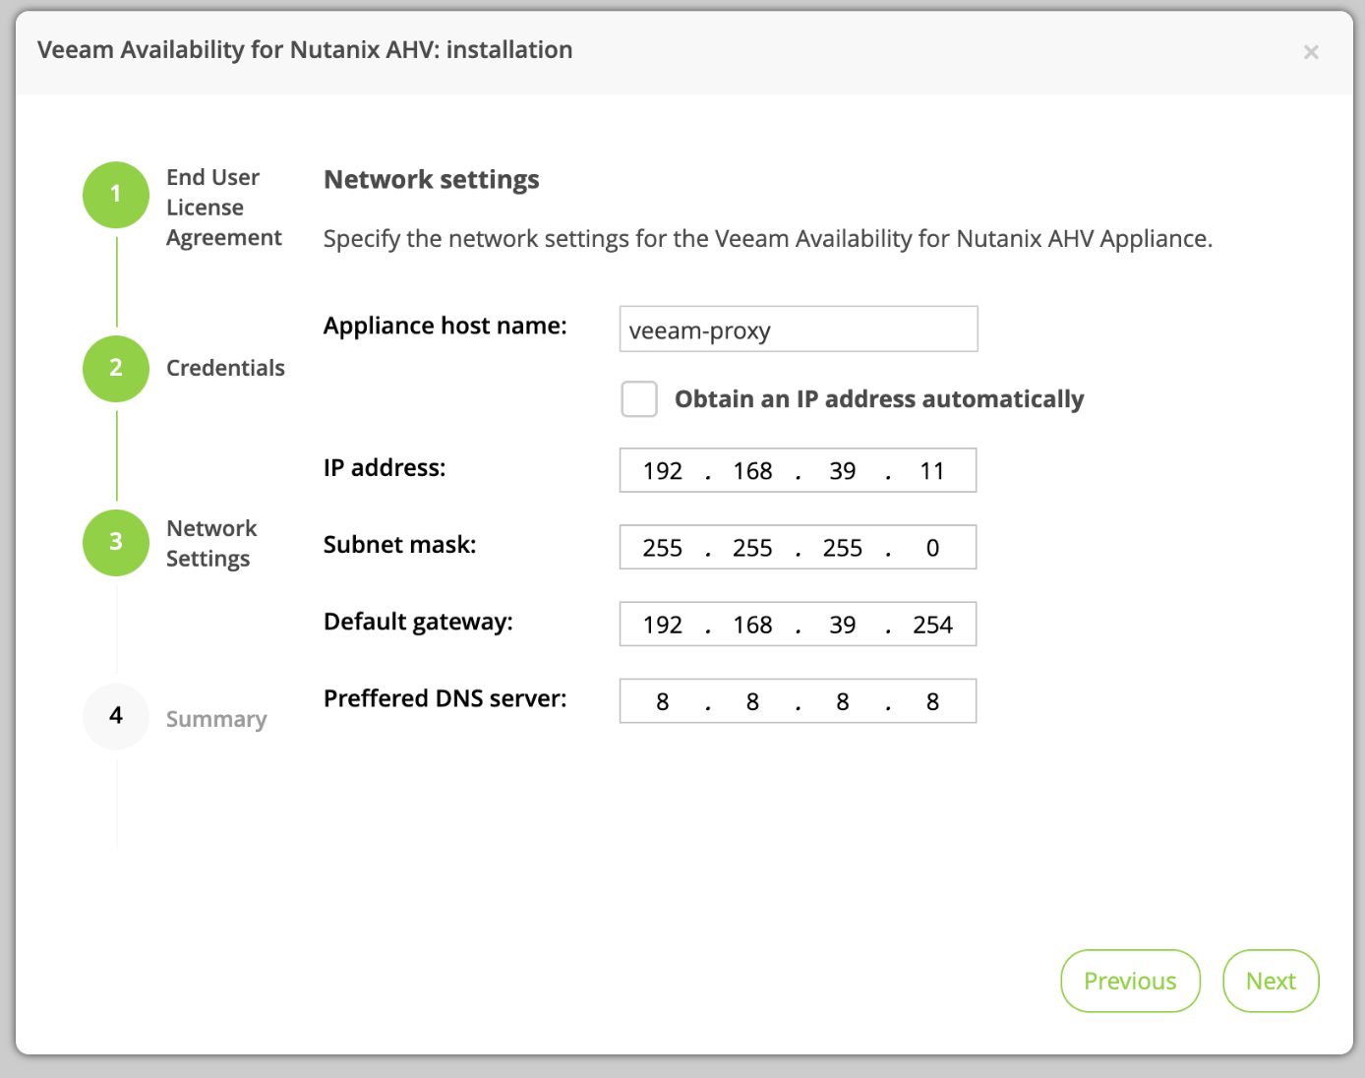
Task: Go to step 2 circle in wizard
Action: (116, 369)
